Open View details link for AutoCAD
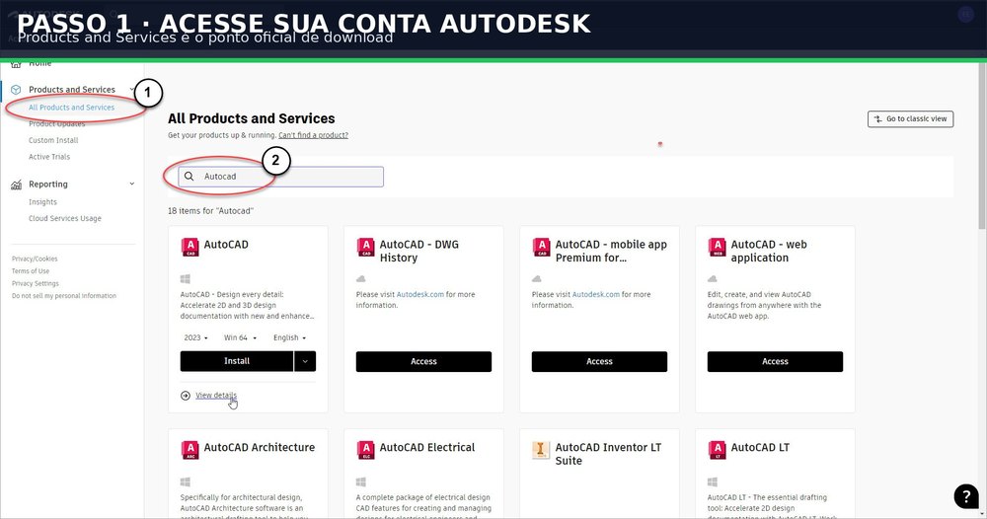The width and height of the screenshot is (987, 519). 216,396
